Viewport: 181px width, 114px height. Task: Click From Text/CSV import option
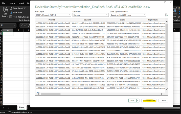pyautogui.click(x=18, y=8)
